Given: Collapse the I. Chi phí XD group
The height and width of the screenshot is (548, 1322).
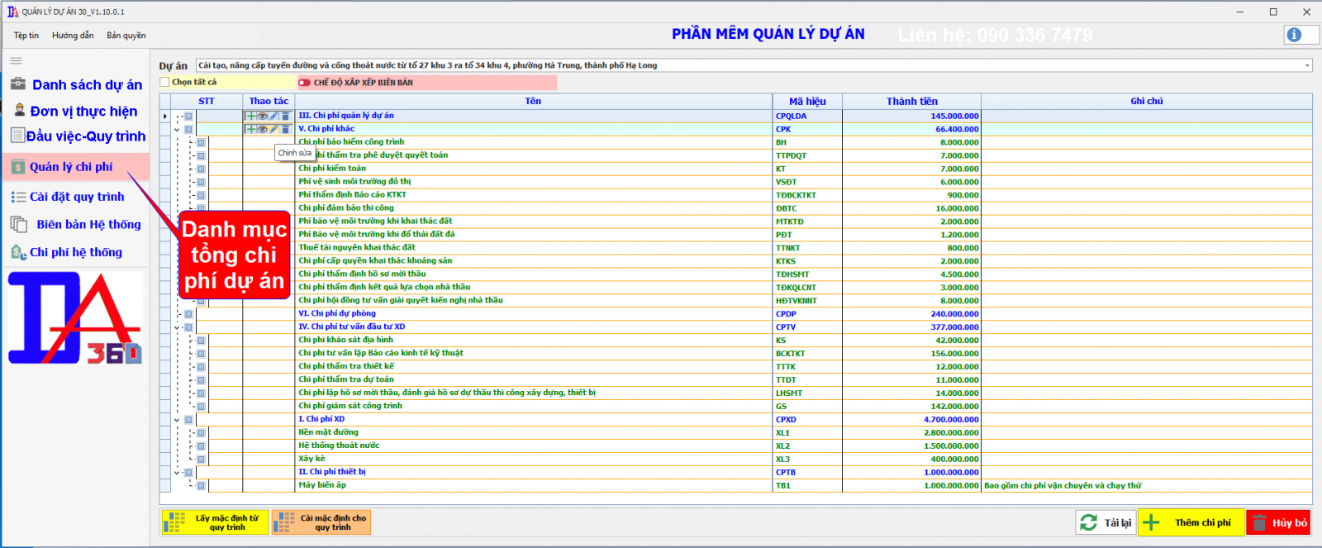Looking at the screenshot, I should point(177,420).
